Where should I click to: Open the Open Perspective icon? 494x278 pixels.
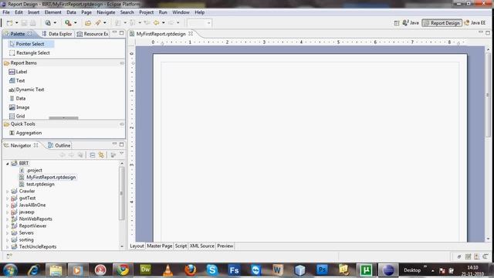(397, 23)
